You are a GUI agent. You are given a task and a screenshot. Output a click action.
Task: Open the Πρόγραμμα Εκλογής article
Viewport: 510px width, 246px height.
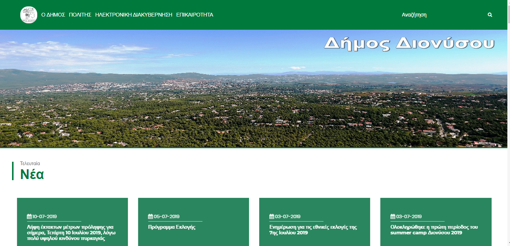click(x=172, y=227)
